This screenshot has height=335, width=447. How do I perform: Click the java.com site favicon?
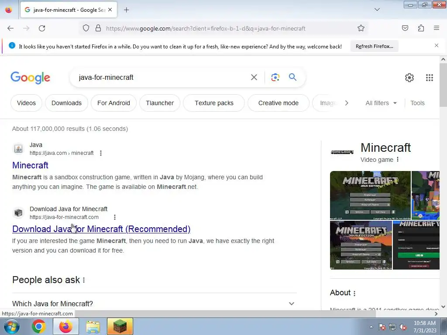tap(18, 149)
